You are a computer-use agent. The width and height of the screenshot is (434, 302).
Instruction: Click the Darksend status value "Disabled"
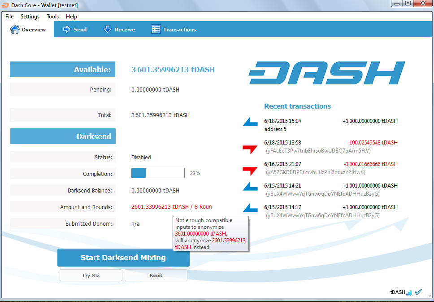(141, 158)
